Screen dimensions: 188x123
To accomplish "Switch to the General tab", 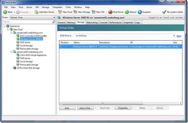I will 62,23.
